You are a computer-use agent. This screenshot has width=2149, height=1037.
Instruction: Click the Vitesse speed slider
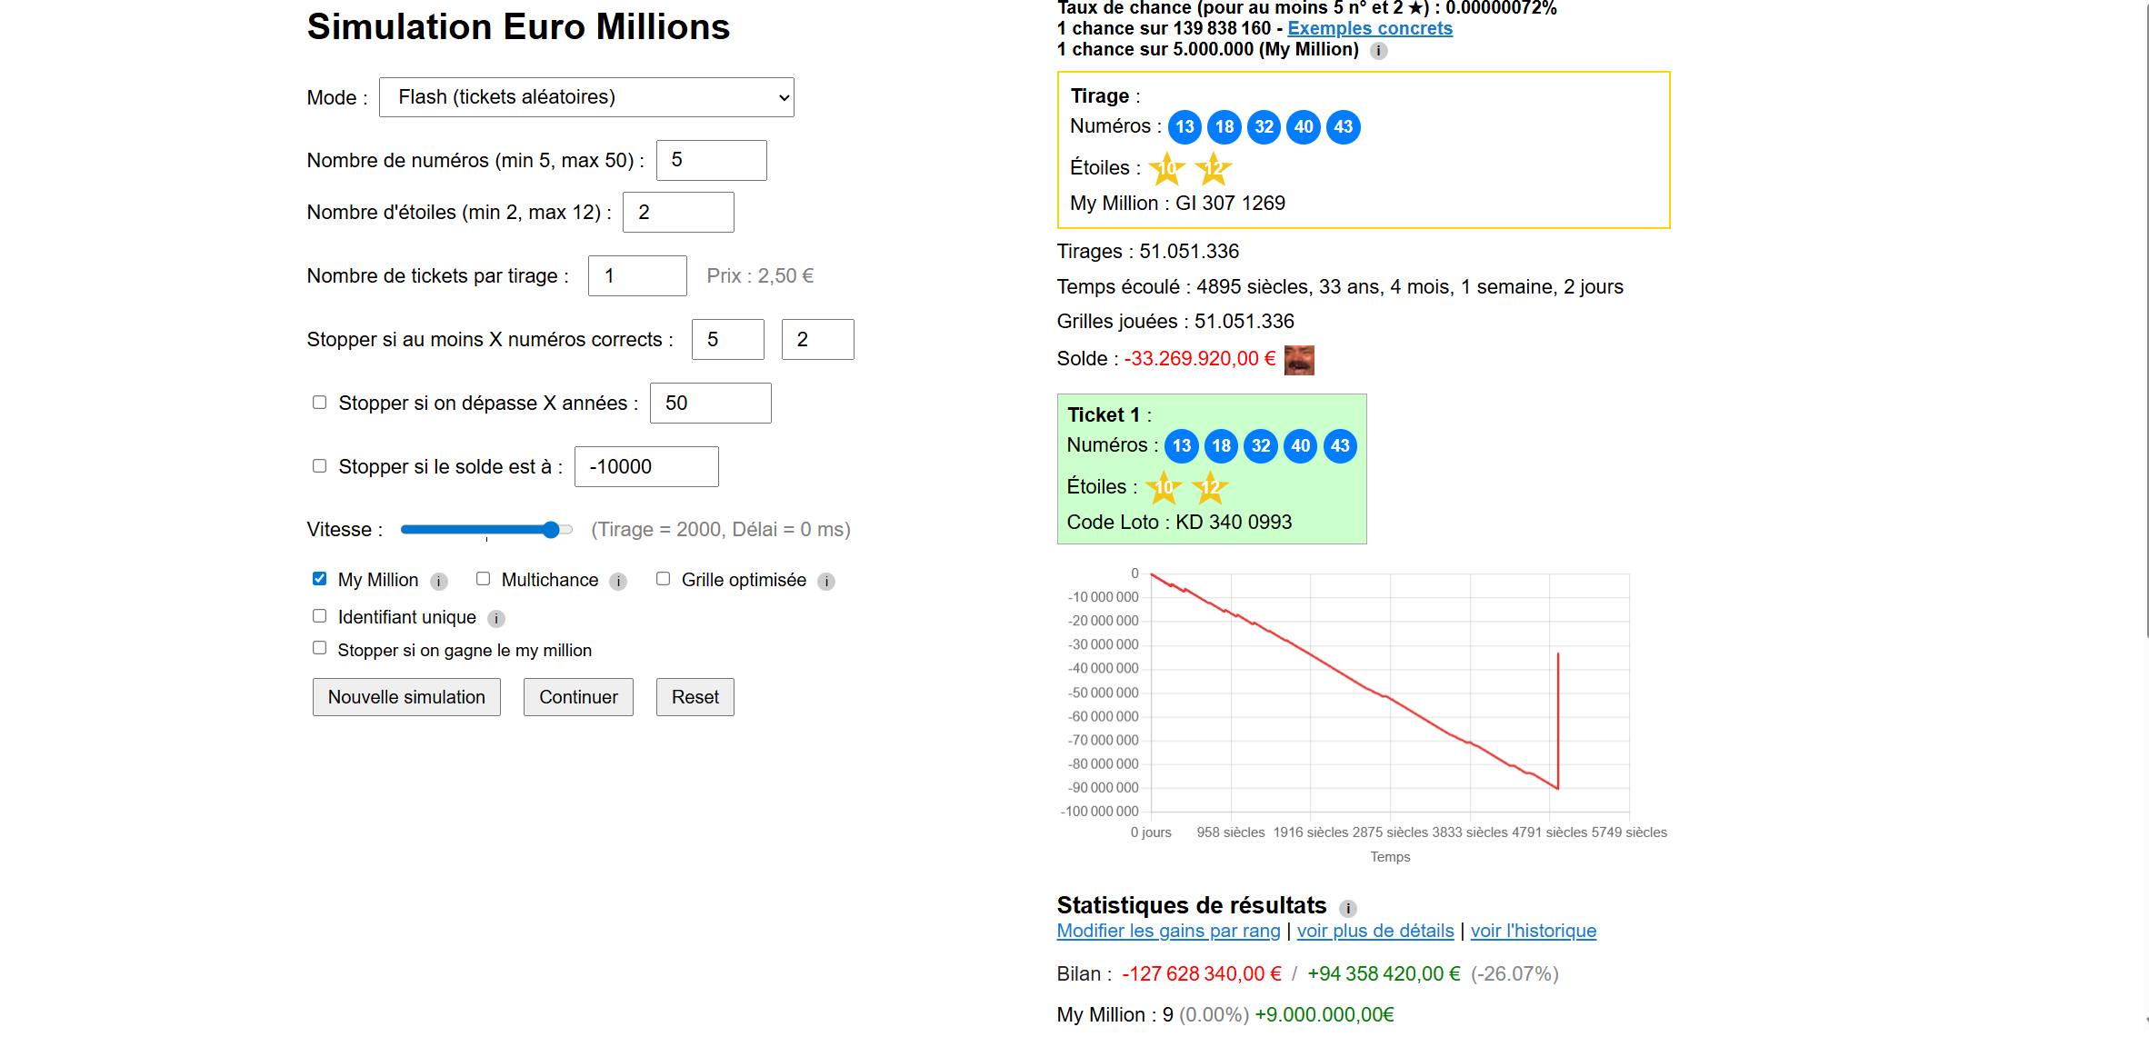pos(486,530)
